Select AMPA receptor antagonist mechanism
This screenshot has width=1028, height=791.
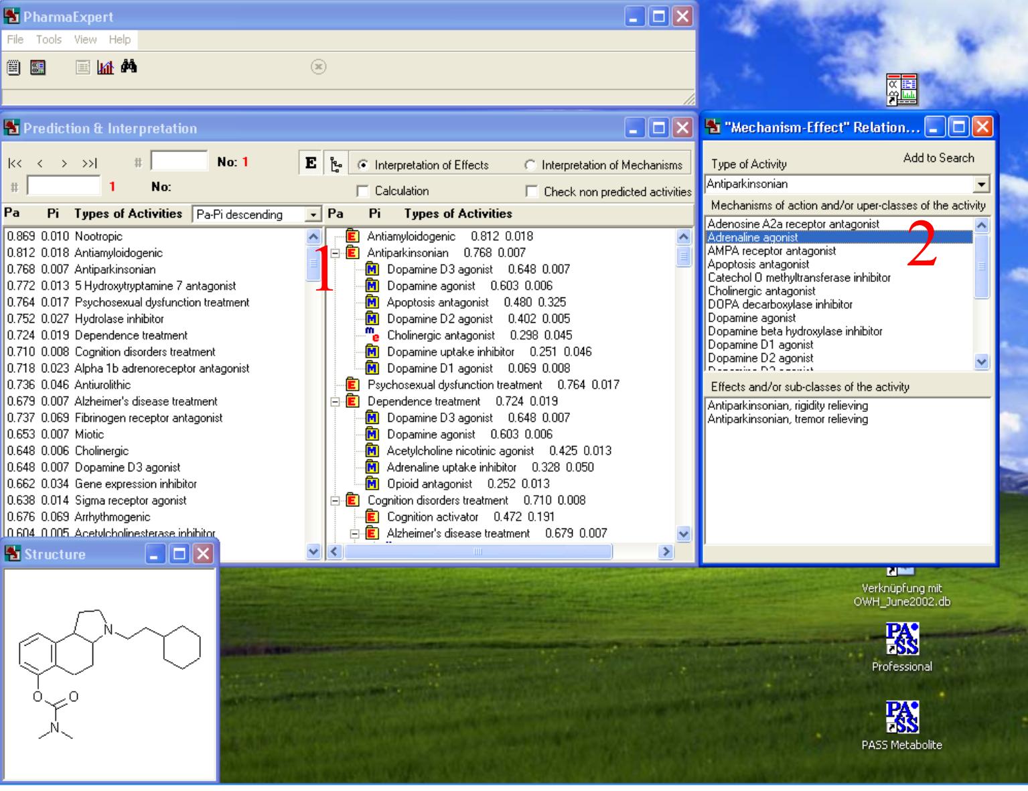(x=840, y=251)
